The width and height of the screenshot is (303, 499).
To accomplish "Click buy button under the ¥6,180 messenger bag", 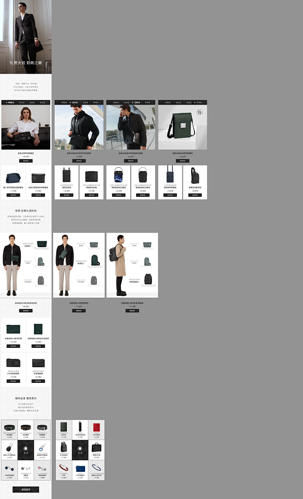I will coord(26,161).
